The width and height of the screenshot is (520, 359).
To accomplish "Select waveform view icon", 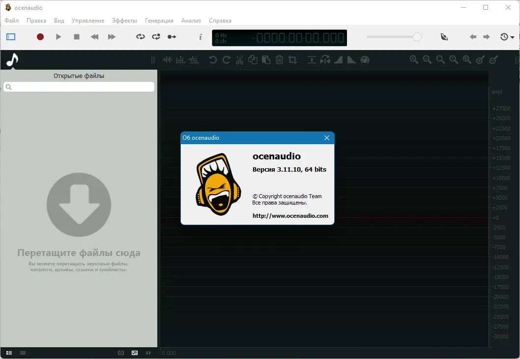I will 167,60.
